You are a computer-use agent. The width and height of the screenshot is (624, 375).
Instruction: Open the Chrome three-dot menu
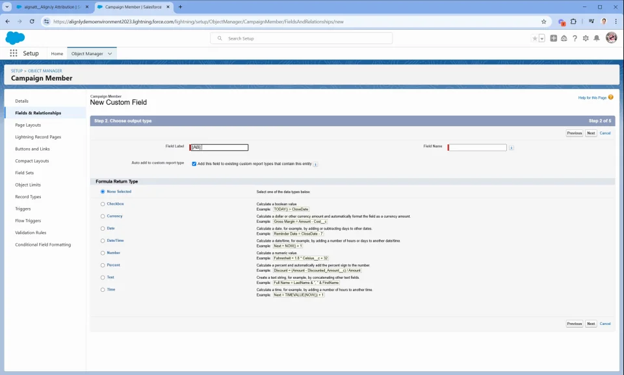click(616, 21)
